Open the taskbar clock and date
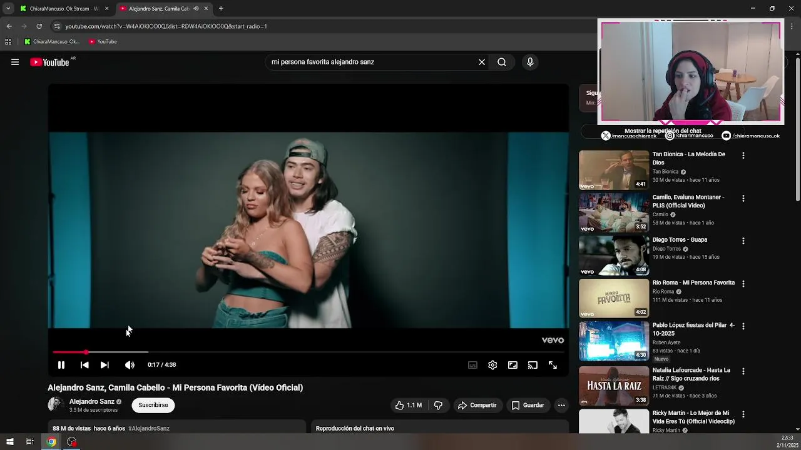This screenshot has height=450, width=801. tap(787, 441)
